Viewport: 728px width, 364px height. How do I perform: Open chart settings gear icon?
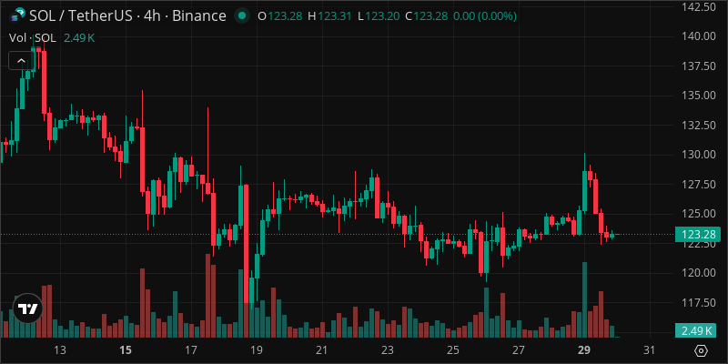701,350
